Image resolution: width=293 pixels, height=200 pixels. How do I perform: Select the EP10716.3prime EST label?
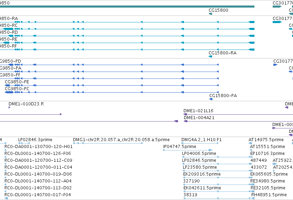coord(268,154)
